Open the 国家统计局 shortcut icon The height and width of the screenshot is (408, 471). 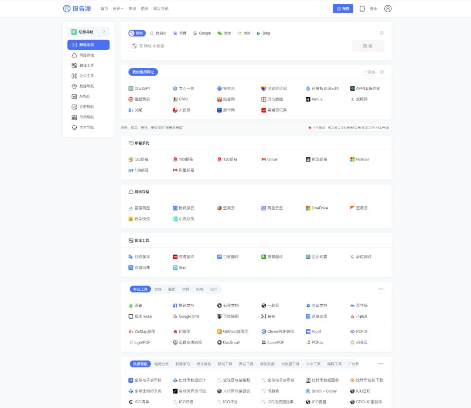click(263, 88)
